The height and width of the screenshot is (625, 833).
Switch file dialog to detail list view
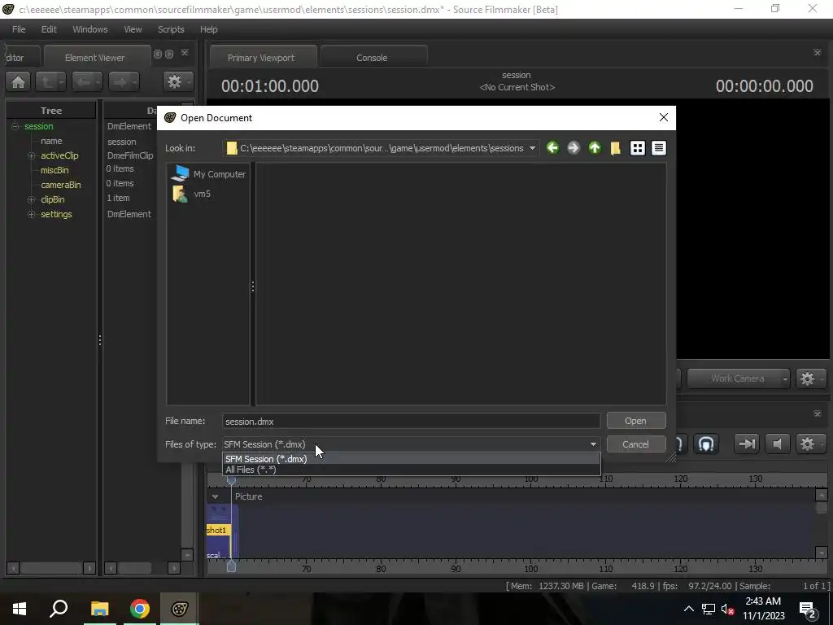(x=658, y=148)
